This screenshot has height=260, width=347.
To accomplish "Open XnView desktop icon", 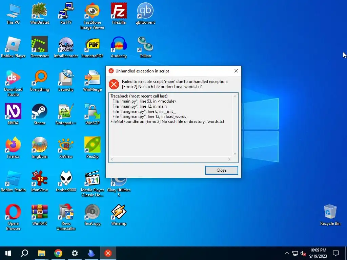I will [x=66, y=148].
